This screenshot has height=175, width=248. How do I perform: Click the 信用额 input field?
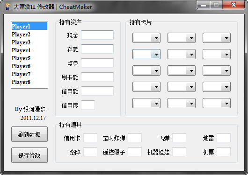point(97,91)
